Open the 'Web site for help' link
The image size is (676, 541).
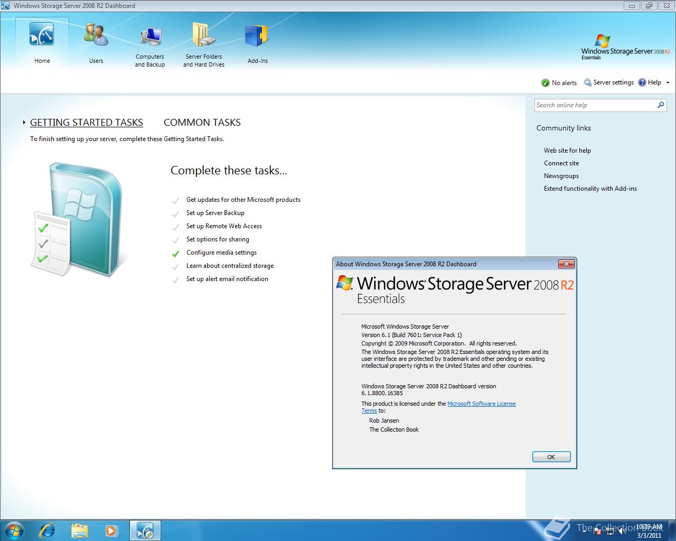pyautogui.click(x=567, y=151)
